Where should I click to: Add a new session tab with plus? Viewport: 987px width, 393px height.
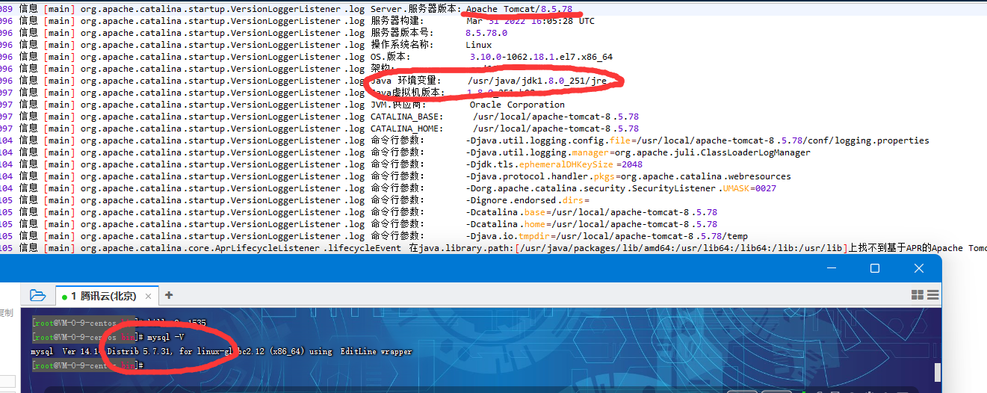pos(169,295)
